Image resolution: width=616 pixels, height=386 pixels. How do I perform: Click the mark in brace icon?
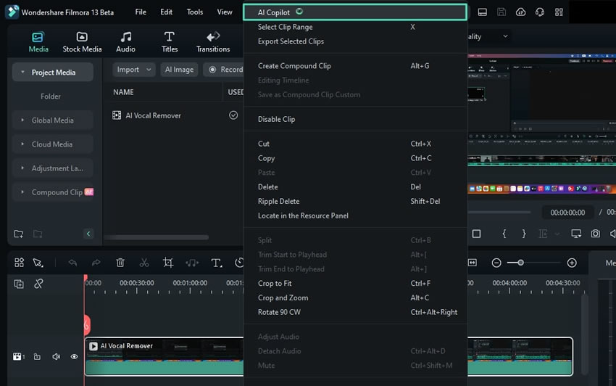(x=504, y=234)
